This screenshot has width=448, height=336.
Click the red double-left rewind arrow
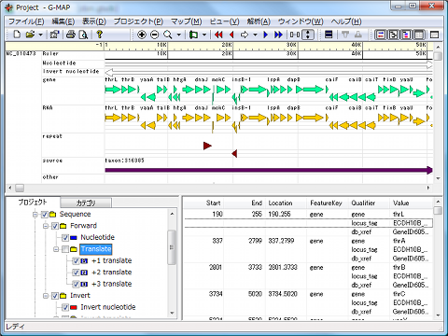pos(218,35)
